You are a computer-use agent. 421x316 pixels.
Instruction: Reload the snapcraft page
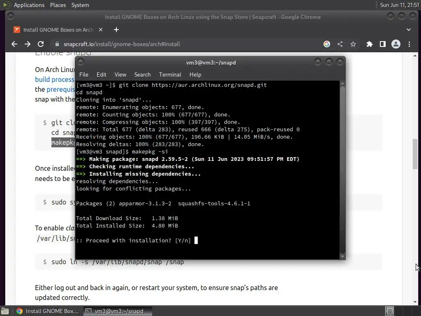tap(41, 44)
